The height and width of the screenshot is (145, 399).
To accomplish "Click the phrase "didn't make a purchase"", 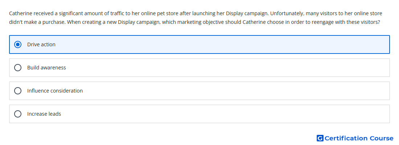I will tap(37, 22).
